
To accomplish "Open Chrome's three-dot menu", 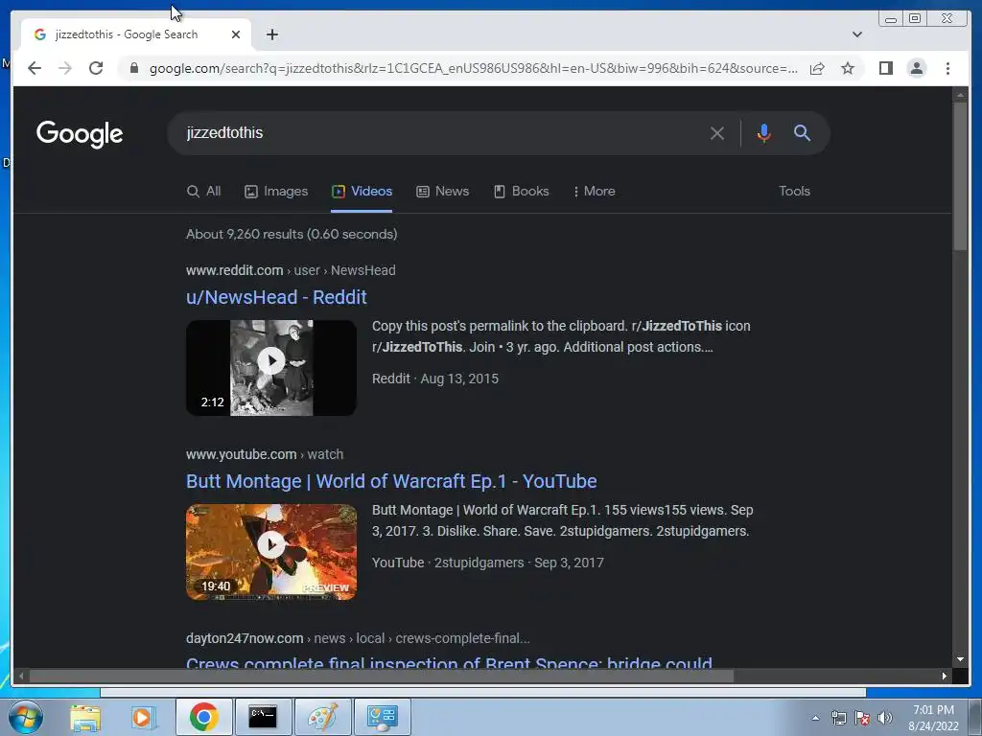I will pos(947,68).
